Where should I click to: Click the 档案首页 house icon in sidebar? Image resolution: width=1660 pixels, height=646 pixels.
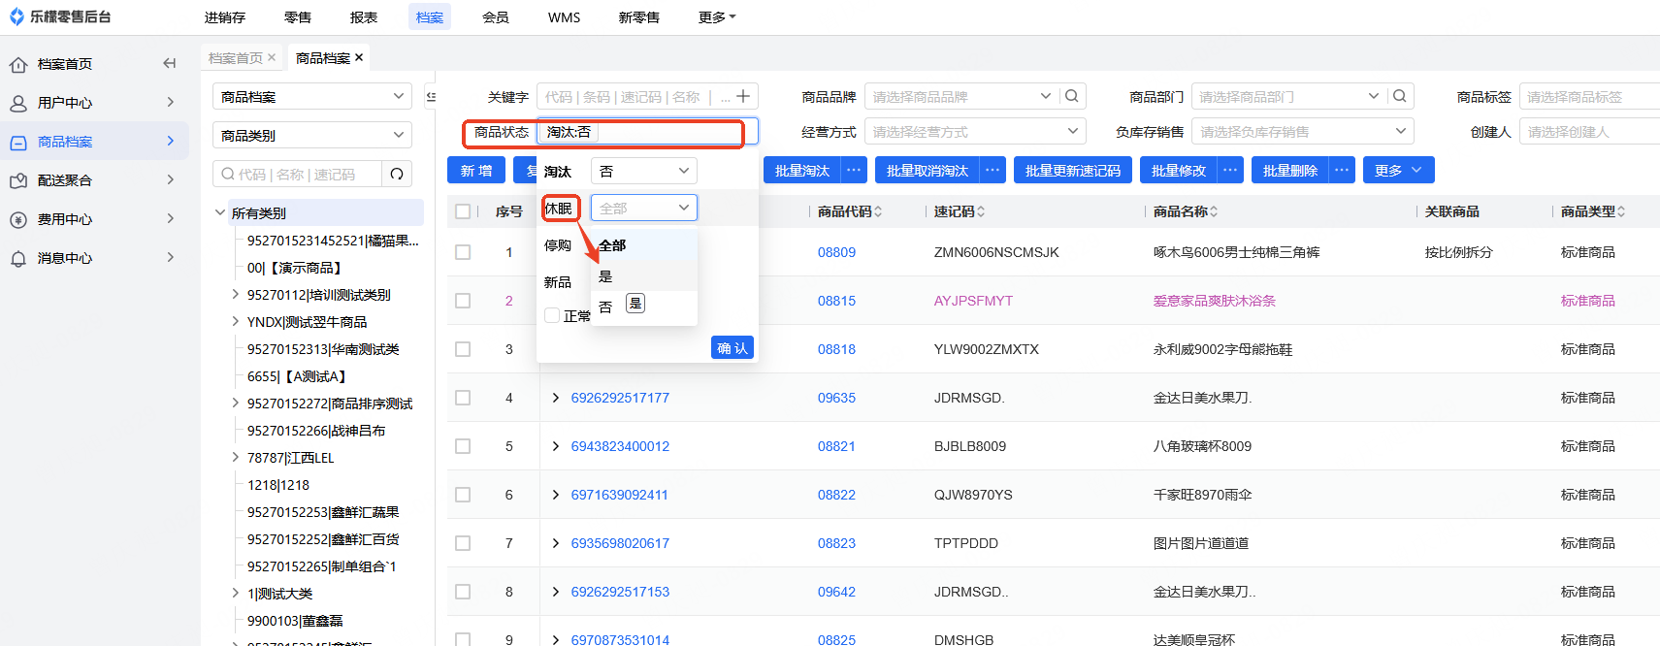click(x=18, y=64)
